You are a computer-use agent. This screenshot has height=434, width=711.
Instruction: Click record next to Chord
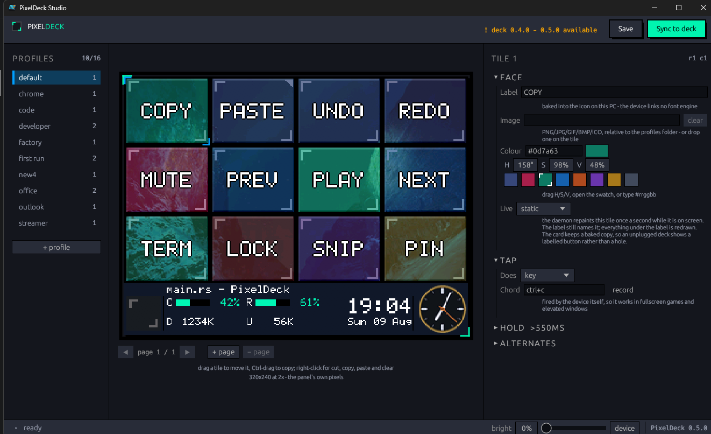point(623,290)
